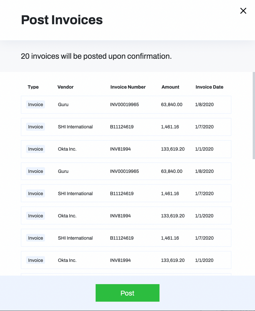The width and height of the screenshot is (255, 311).
Task: Select the Vendor column header
Action: tap(65, 87)
